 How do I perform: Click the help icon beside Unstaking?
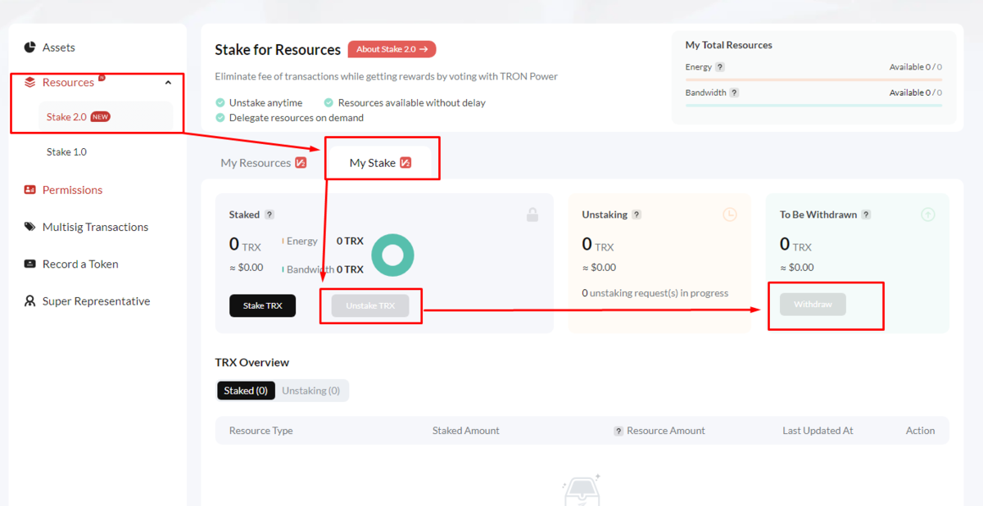[636, 215]
